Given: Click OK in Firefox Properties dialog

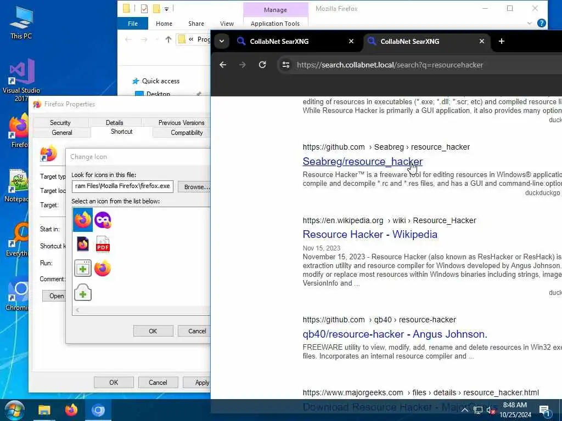Looking at the screenshot, I should 114,382.
